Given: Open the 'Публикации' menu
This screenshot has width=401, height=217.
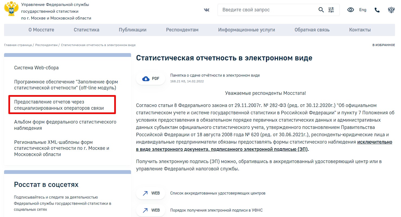Looking at the screenshot, I should pyautogui.click(x=133, y=30).
